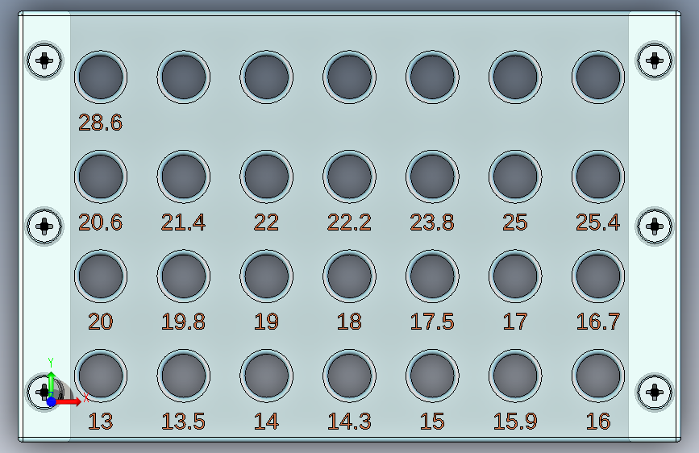Select the hole labeled 17.5

pyautogui.click(x=432, y=276)
